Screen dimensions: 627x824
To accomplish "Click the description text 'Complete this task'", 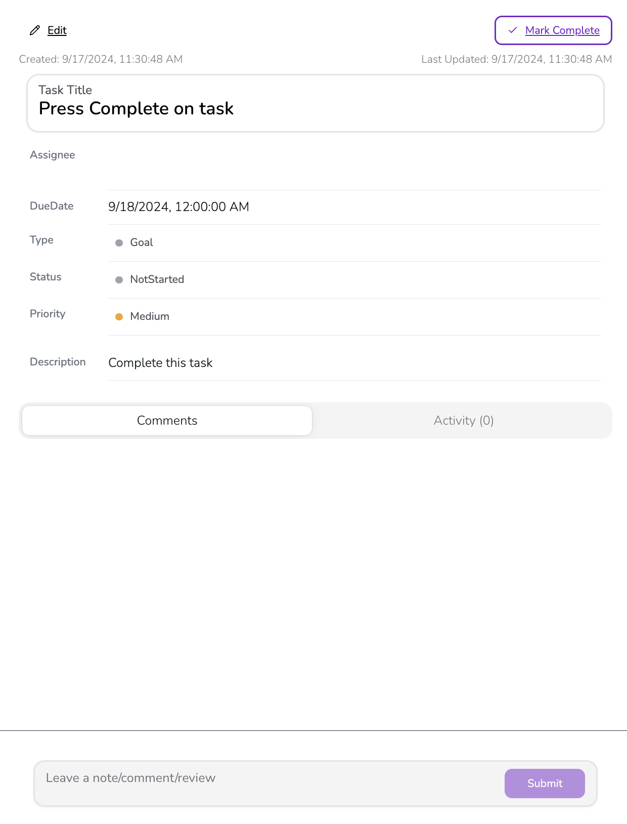I will click(160, 363).
